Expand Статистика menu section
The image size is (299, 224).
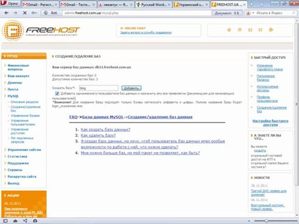(x=17, y=156)
